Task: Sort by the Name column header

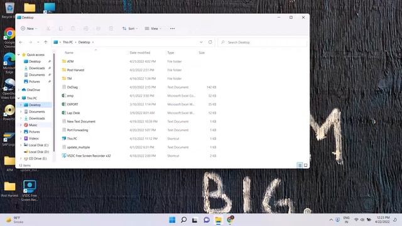Action: [69, 53]
